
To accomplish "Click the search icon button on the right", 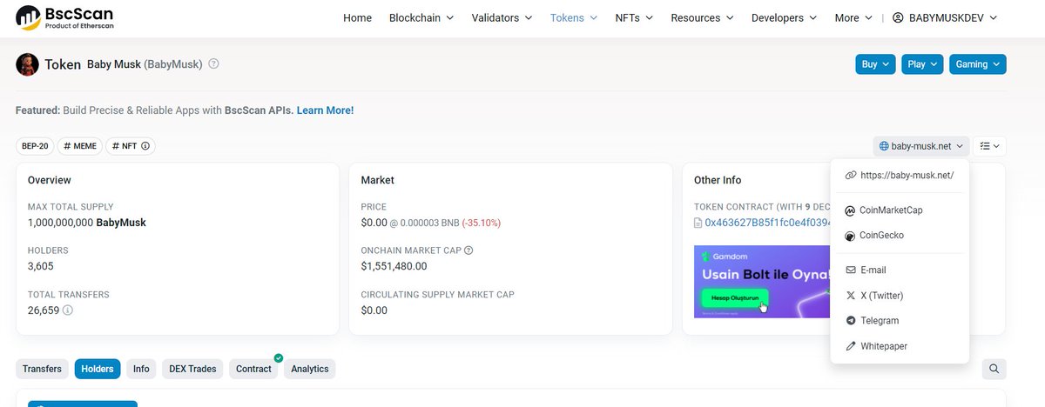I will [x=994, y=369].
